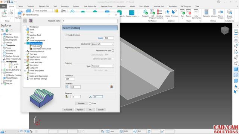This screenshot has width=239, height=134.
Task: Click the copy toolpath icon at right of Thickness
Action: [x=112, y=87]
